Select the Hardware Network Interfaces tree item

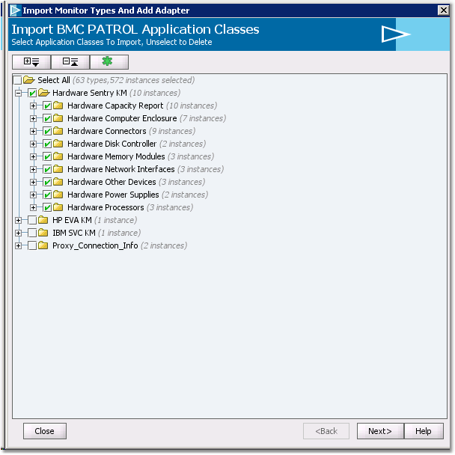pyautogui.click(x=120, y=169)
